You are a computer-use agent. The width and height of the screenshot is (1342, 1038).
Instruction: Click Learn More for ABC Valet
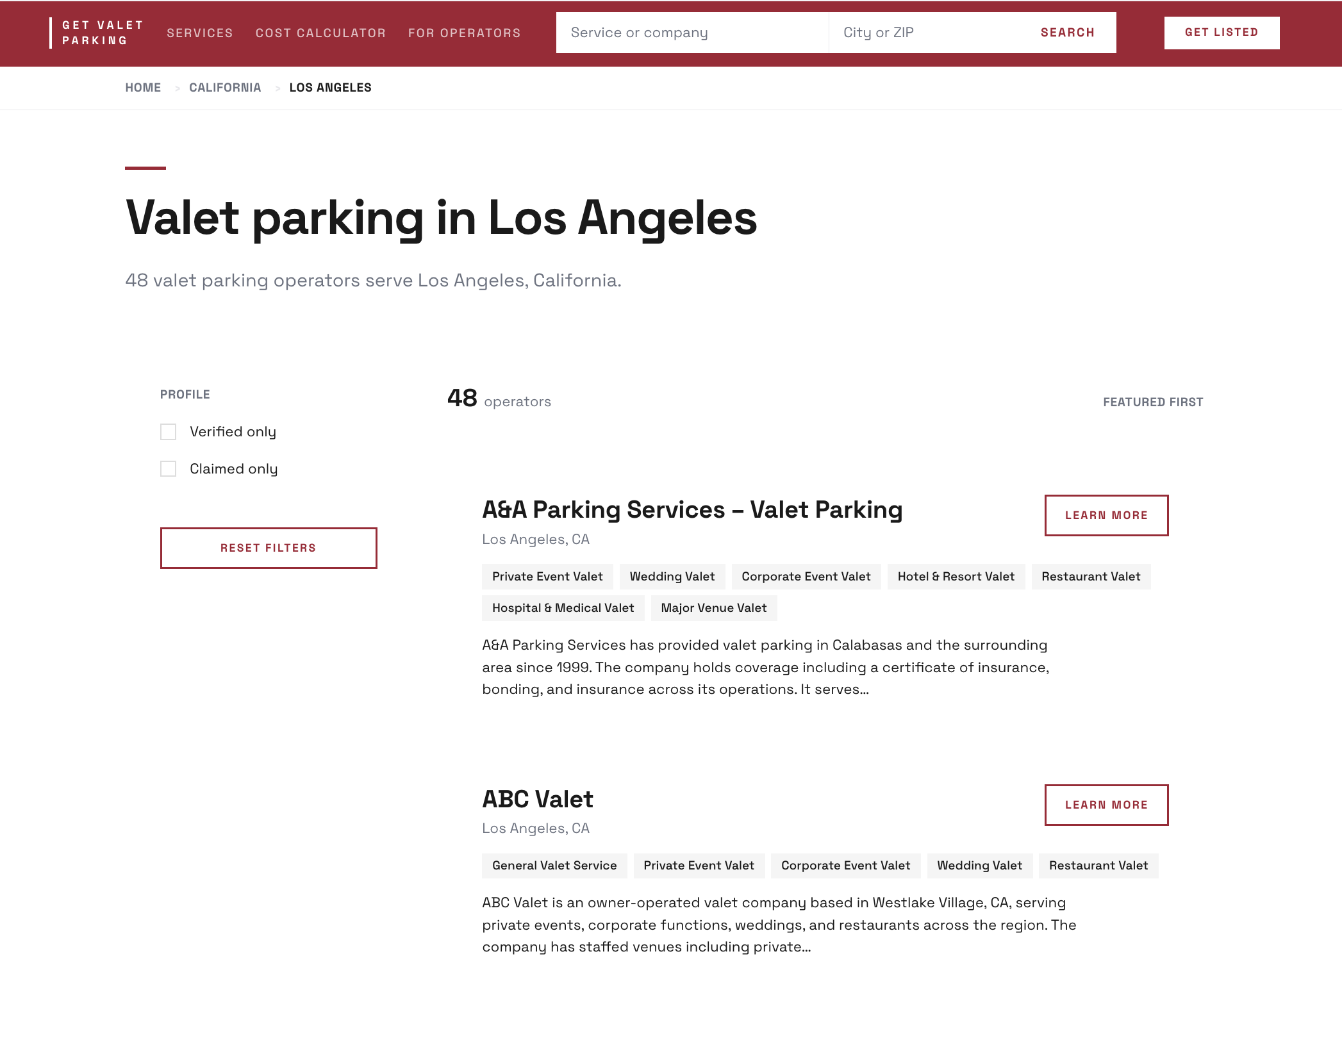(1106, 805)
